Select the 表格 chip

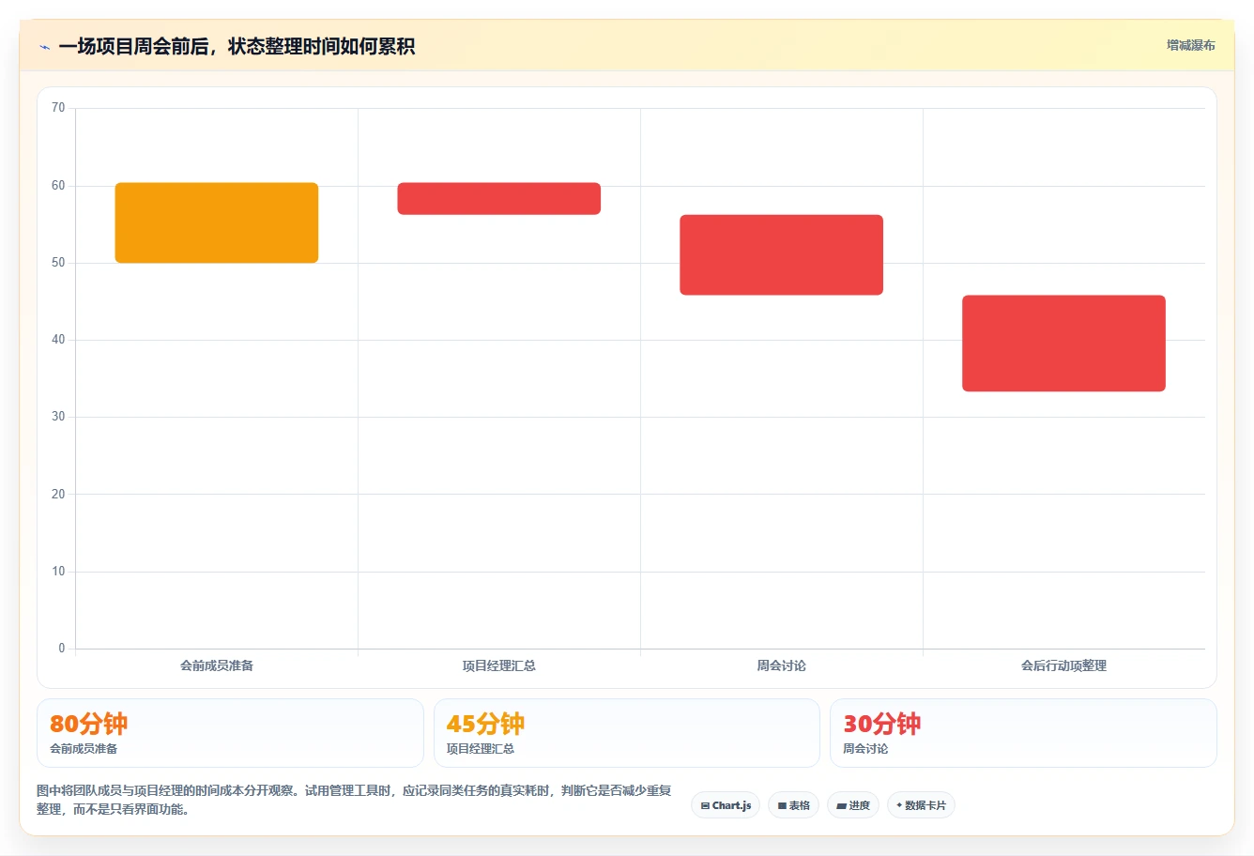pyautogui.click(x=793, y=805)
